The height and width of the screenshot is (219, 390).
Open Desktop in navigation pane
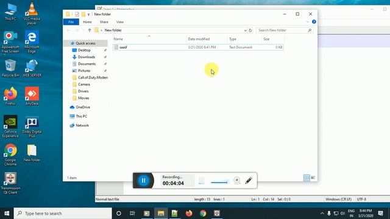click(84, 50)
